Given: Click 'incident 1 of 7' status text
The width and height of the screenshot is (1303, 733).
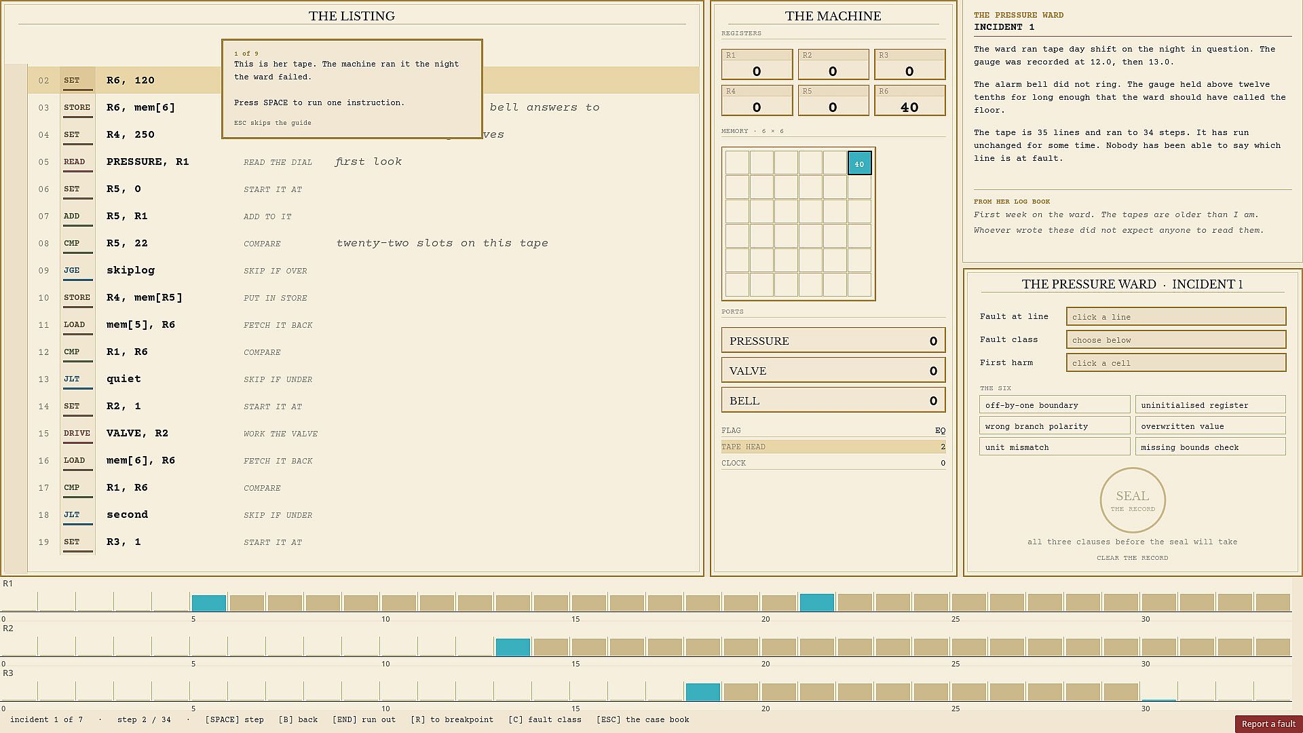Looking at the screenshot, I should pos(46,719).
